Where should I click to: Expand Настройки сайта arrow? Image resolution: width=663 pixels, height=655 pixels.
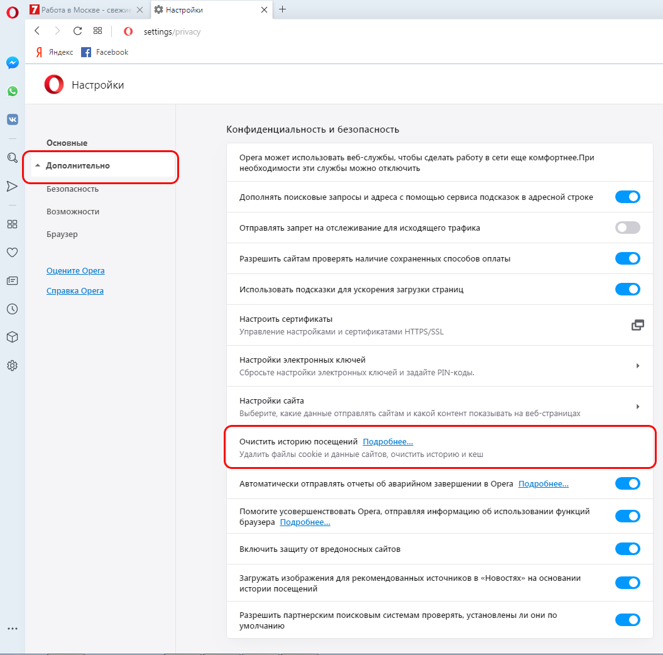click(x=638, y=407)
